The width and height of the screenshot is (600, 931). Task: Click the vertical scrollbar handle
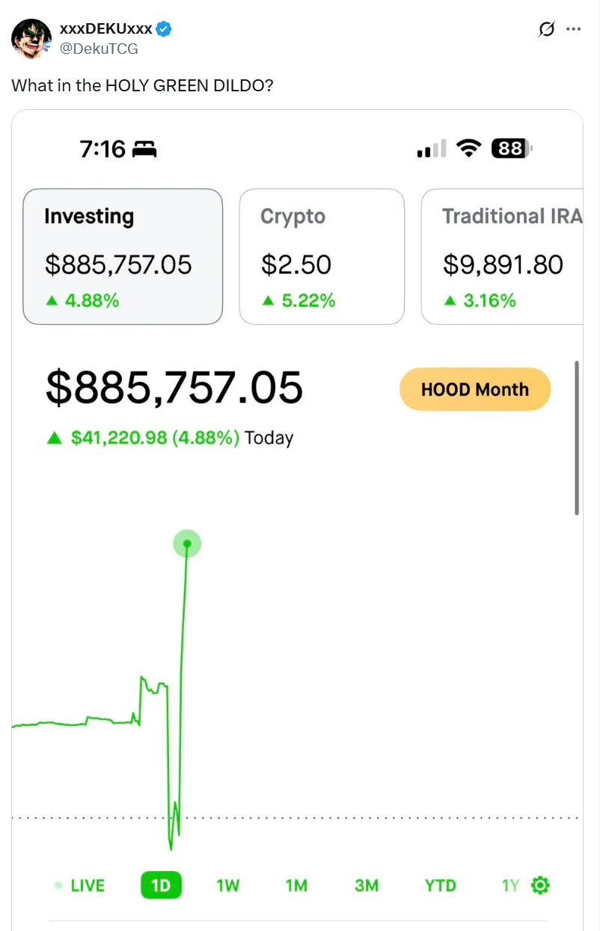click(577, 438)
